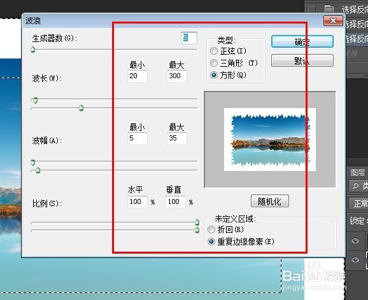This screenshot has height=300, width=368.
Task: Click the 比例 horizontal scale slider handle
Action: pyautogui.click(x=197, y=222)
